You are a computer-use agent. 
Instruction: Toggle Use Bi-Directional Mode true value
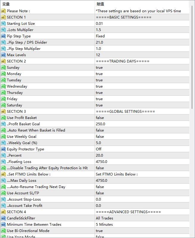point(142,231)
